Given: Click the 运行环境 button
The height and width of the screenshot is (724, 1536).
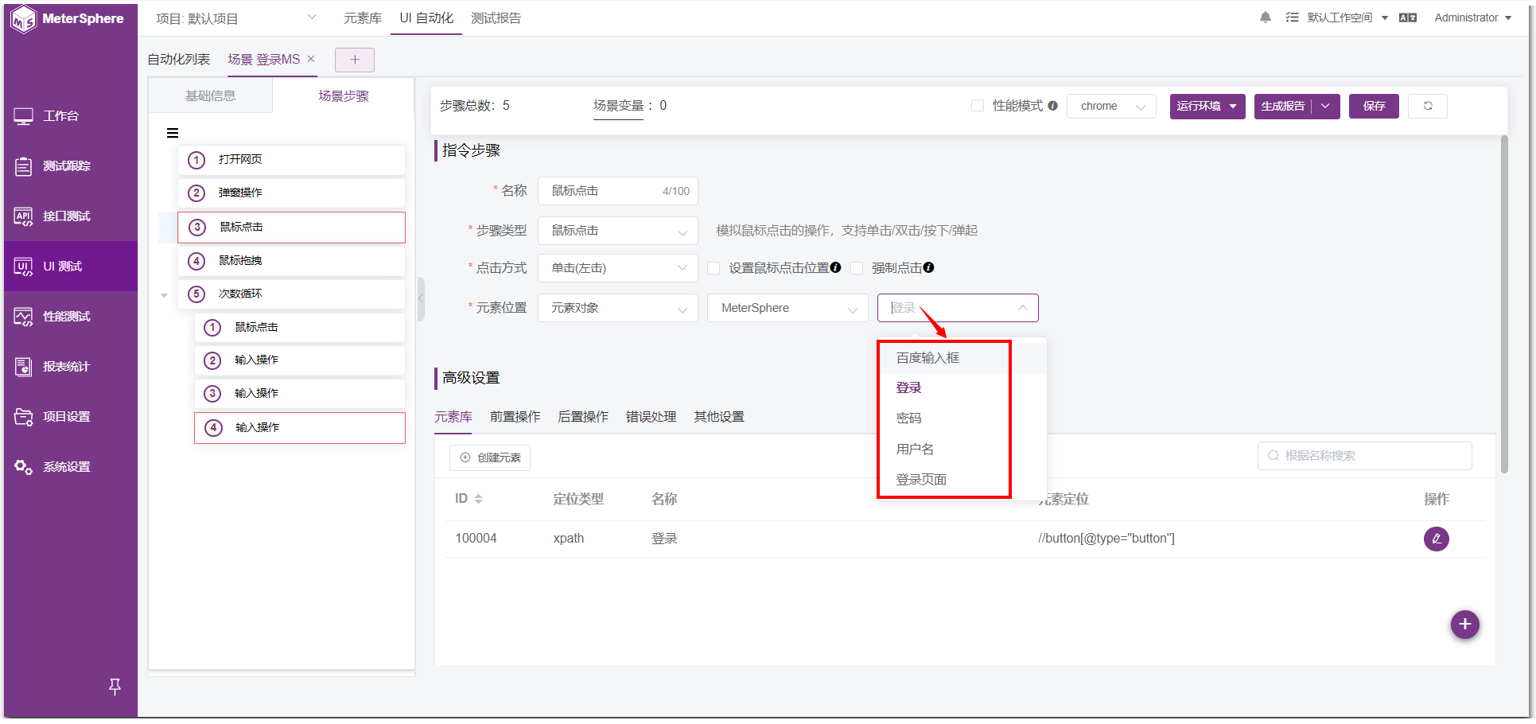Looking at the screenshot, I should point(1207,106).
